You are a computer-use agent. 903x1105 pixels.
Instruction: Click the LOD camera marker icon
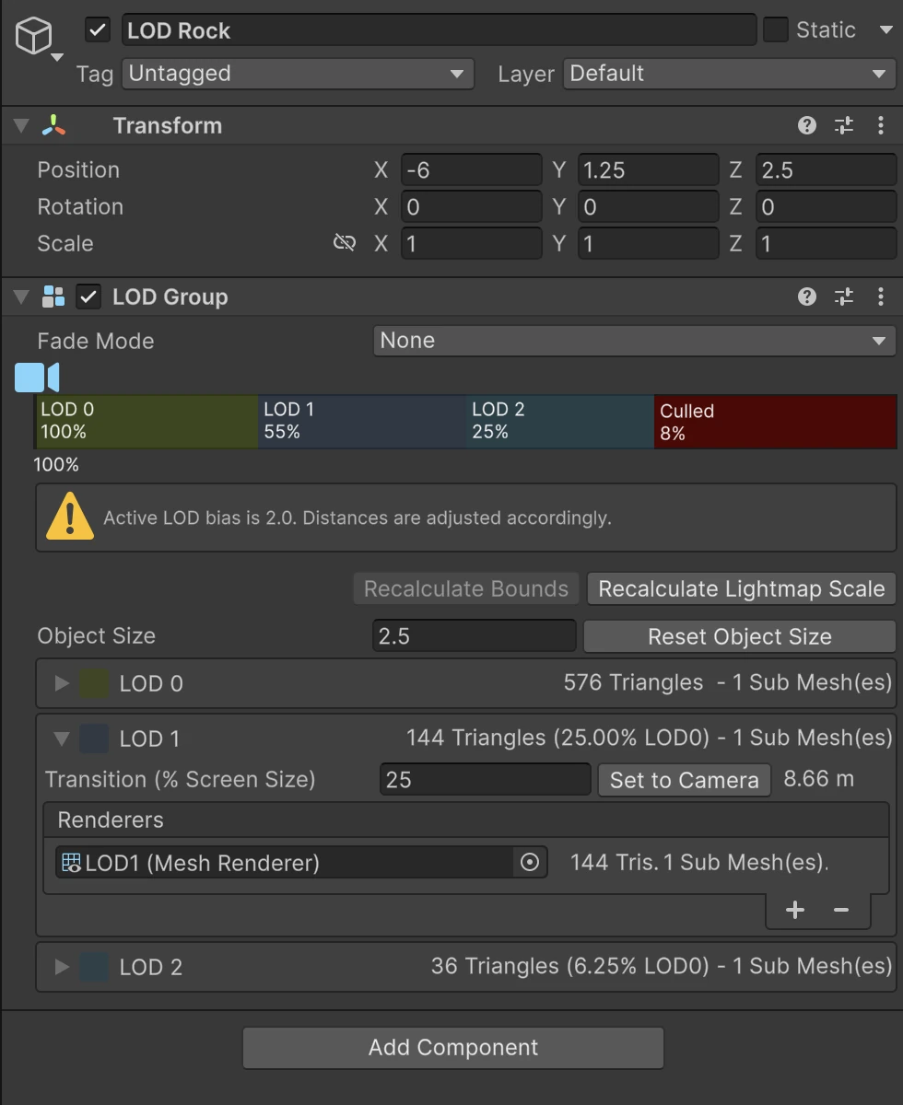37,378
